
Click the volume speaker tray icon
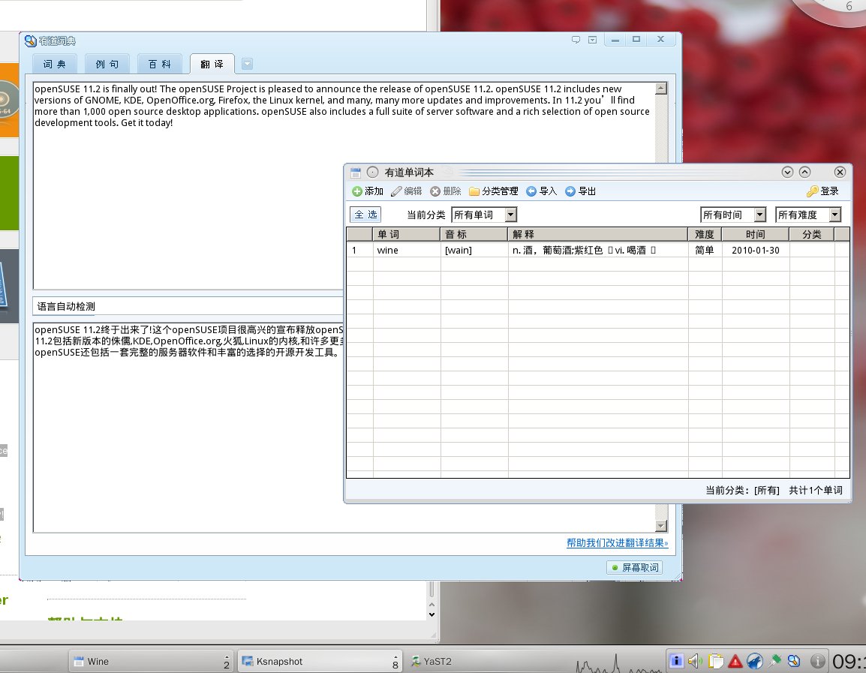(696, 661)
